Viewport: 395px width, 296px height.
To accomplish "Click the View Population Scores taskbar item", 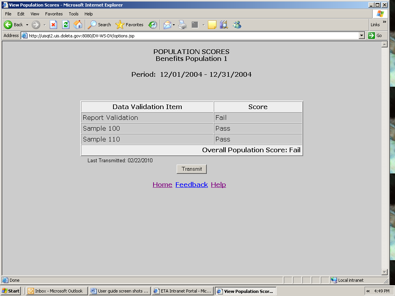I will tap(246, 291).
